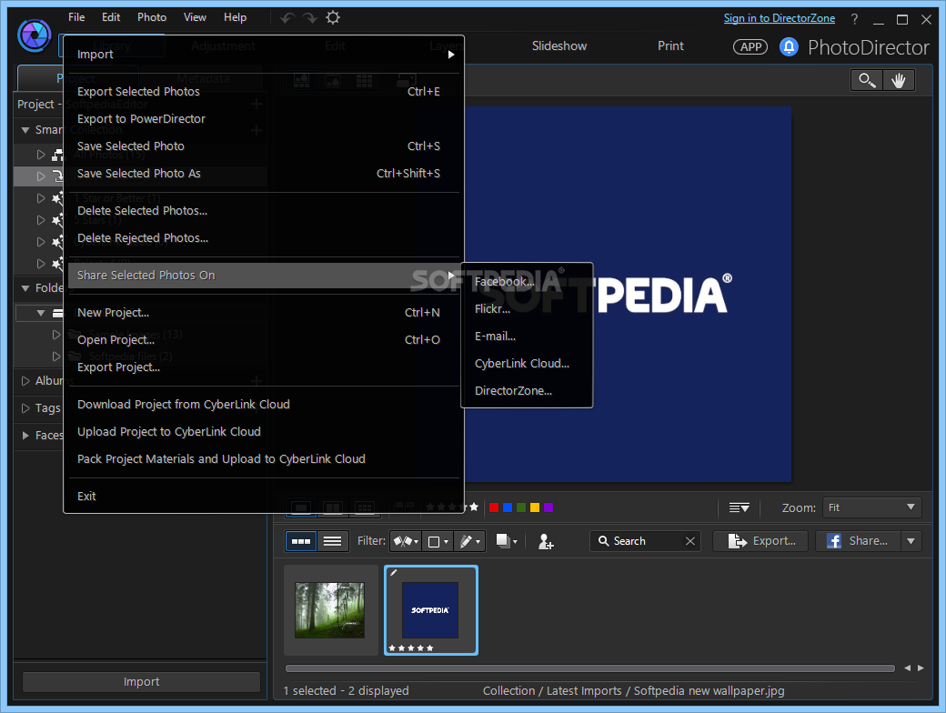Choose New Project... menu item
946x713 pixels.
tap(263, 313)
